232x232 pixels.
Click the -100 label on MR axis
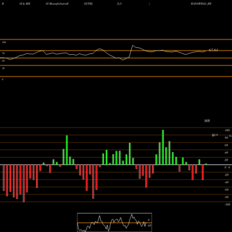227,205
